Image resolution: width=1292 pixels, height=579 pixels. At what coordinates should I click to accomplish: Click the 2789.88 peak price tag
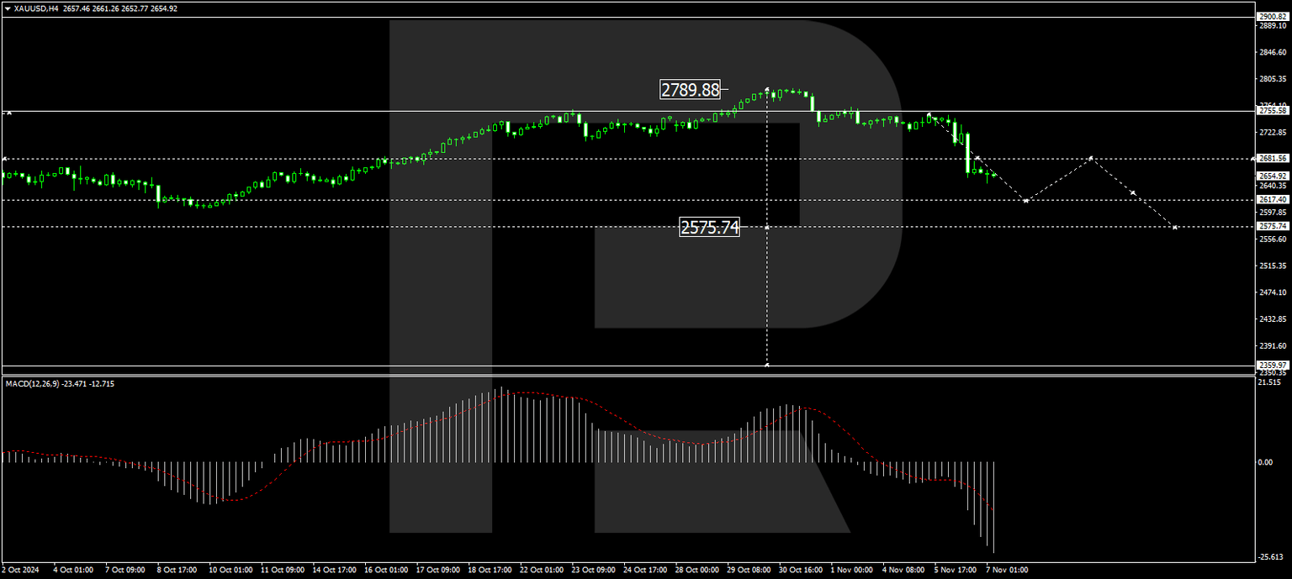tap(690, 90)
